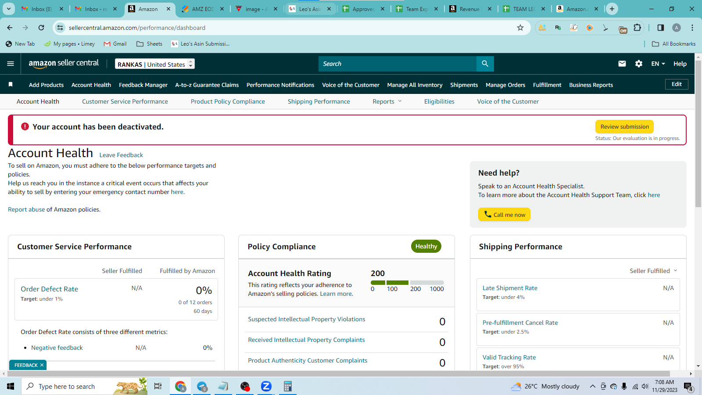Click the search magnifier button
This screenshot has height=395, width=702.
tap(485, 64)
